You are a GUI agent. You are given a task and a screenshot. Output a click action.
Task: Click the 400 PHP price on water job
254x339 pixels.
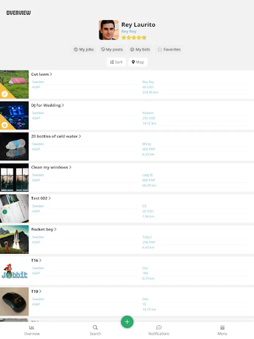pos(149,149)
